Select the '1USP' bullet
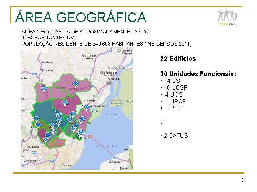Screen dimensions: 257x192 pos(171,108)
